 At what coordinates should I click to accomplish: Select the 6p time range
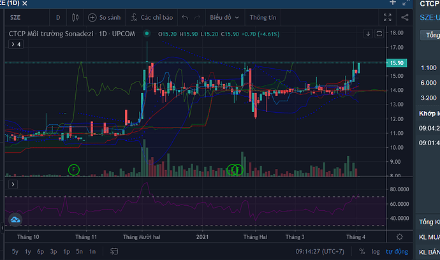point(41,252)
